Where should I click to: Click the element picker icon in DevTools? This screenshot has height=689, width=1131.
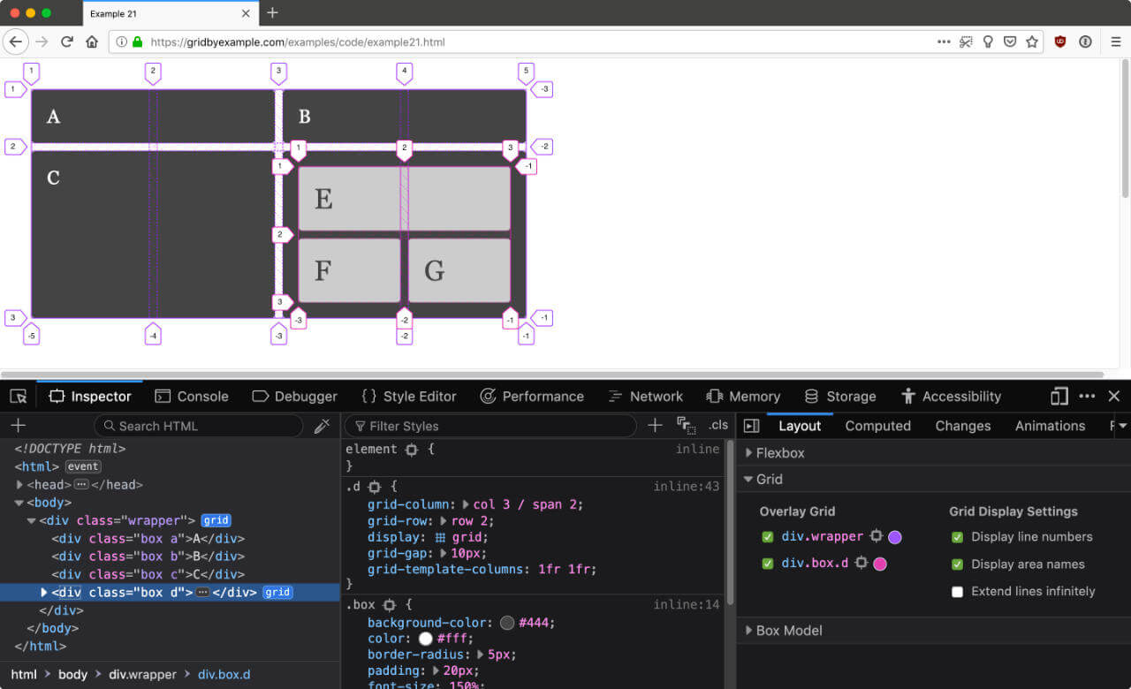pyautogui.click(x=19, y=397)
